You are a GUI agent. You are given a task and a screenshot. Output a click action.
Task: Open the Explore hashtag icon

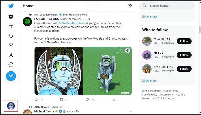pos(11,26)
